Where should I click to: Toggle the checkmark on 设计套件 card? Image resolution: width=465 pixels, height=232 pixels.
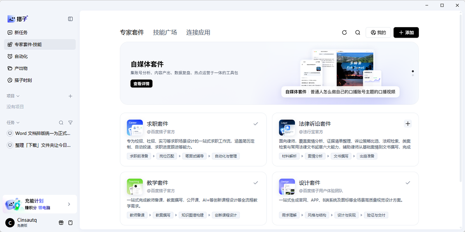408,183
